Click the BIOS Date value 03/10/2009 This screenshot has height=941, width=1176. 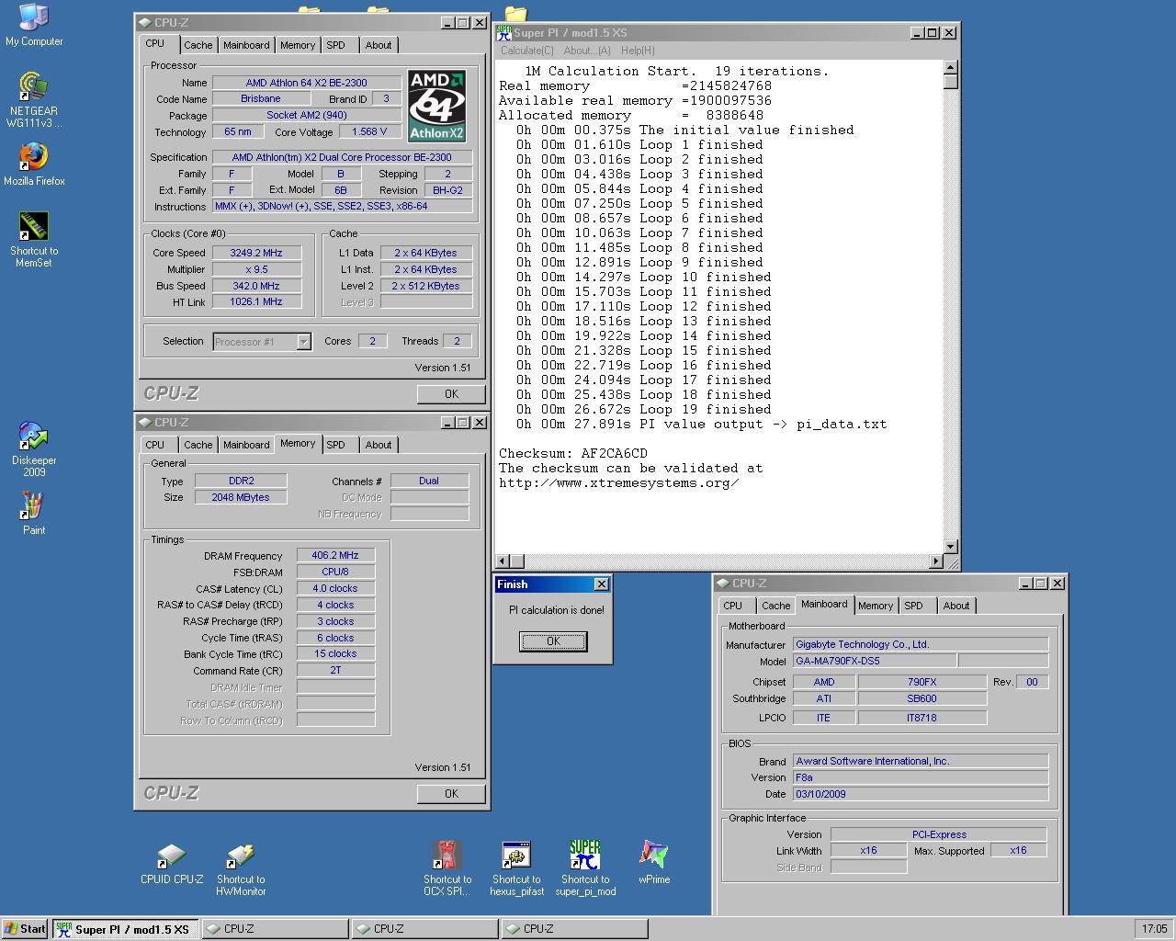921,794
